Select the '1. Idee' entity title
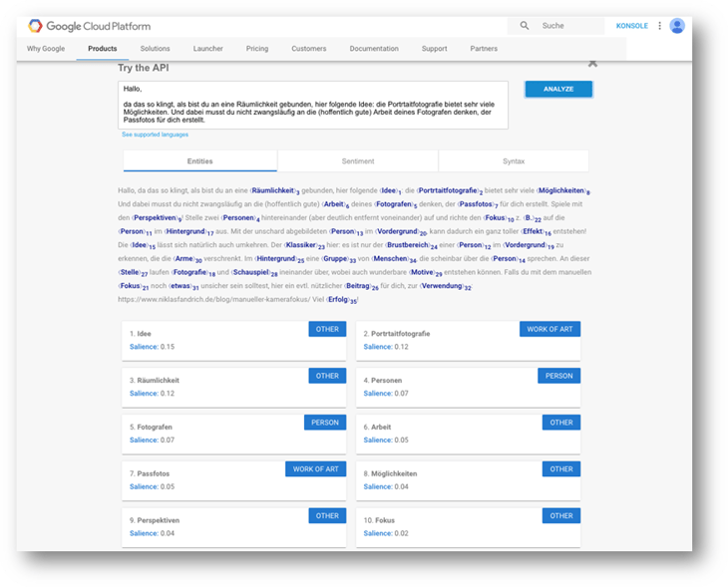The width and height of the screenshot is (728, 587). click(x=141, y=334)
